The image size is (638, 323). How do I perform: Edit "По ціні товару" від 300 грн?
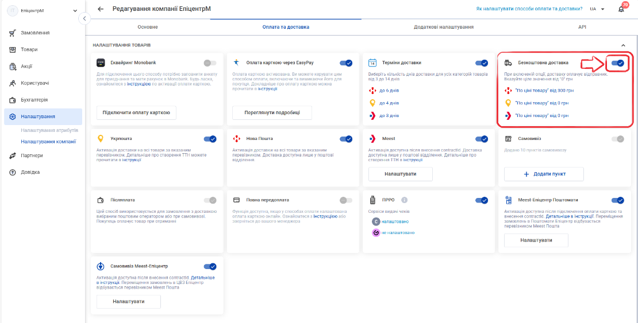pyautogui.click(x=544, y=91)
